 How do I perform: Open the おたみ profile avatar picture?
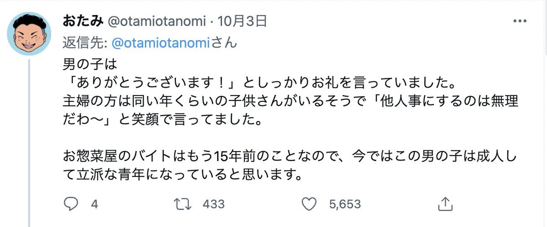[30, 33]
